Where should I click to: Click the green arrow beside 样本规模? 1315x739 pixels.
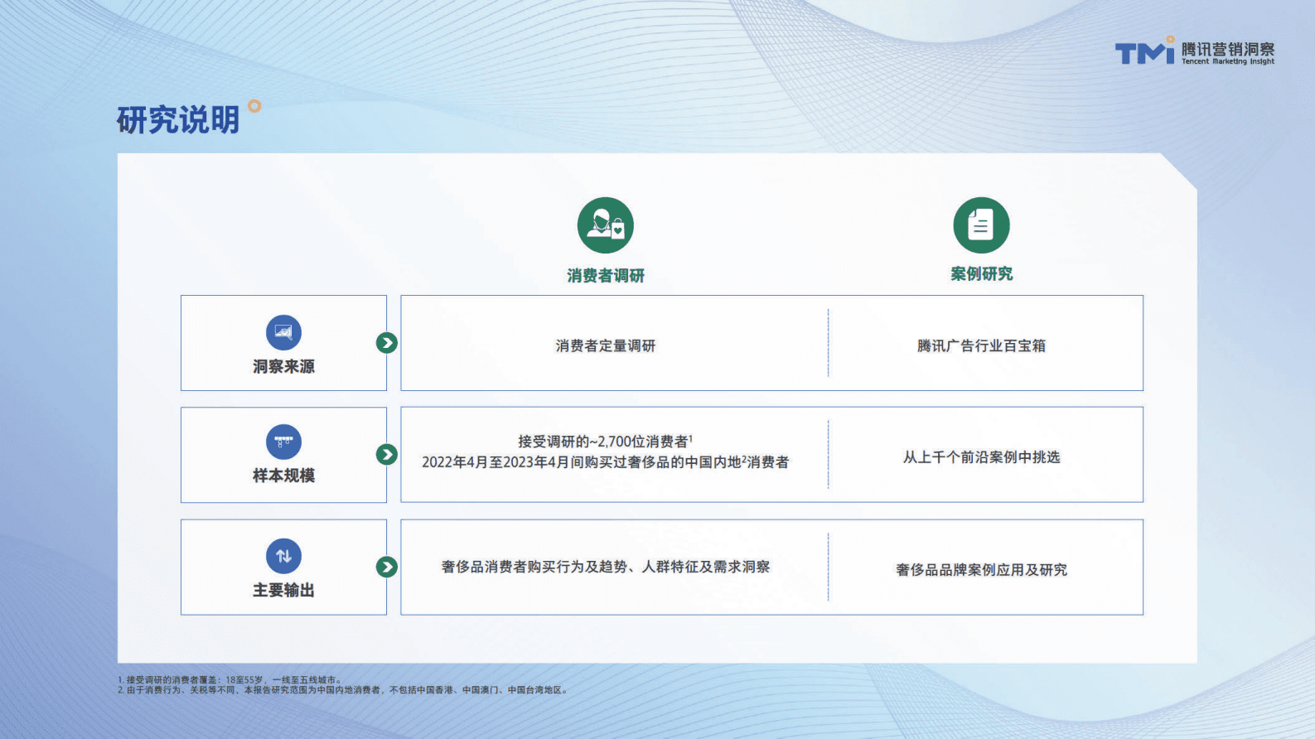coord(387,454)
